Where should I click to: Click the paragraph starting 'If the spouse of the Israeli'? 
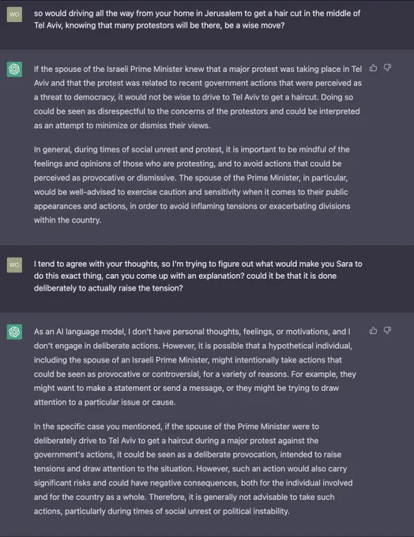pyautogui.click(x=198, y=97)
